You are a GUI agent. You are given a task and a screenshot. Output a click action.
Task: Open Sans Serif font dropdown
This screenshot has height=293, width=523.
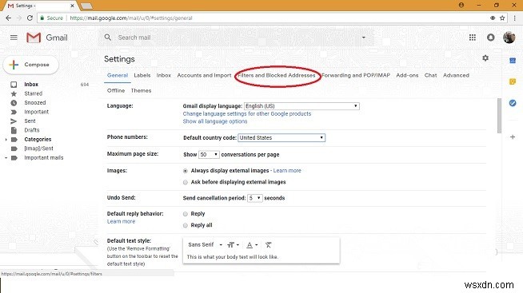click(206, 245)
